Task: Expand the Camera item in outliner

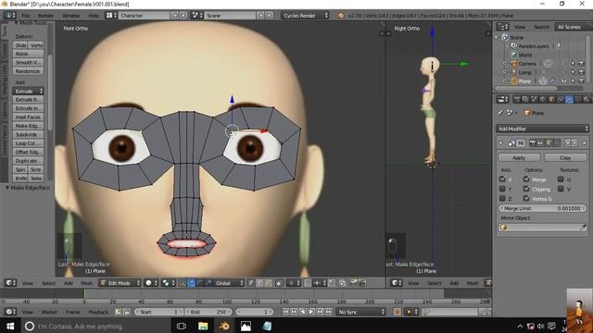Action: 504,64
